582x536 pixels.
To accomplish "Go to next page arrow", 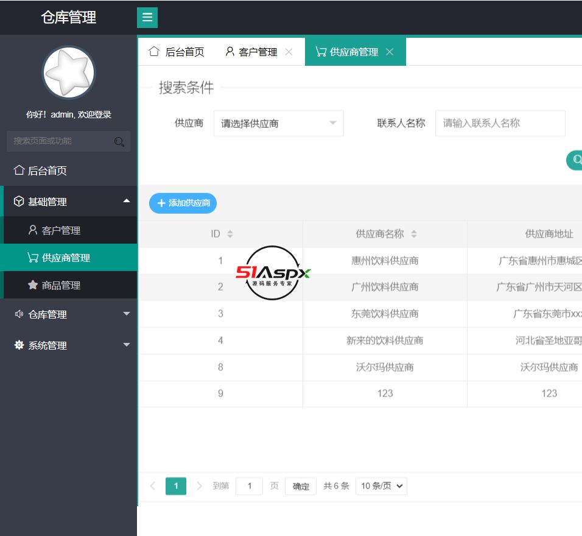I will 200,486.
